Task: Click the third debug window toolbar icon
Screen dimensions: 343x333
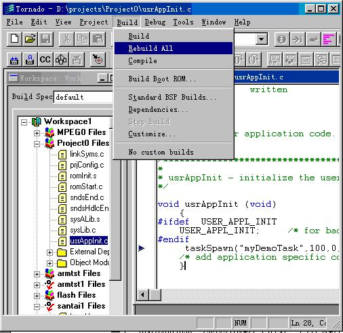Action: point(306,60)
